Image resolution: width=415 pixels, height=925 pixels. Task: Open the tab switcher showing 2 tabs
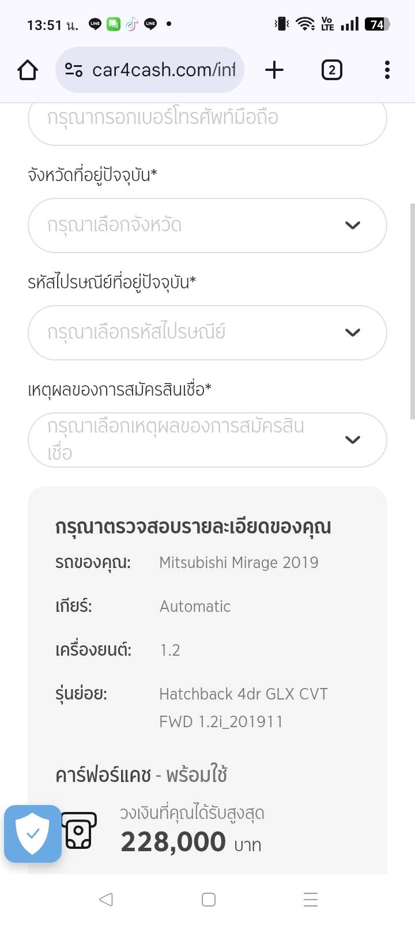click(331, 70)
